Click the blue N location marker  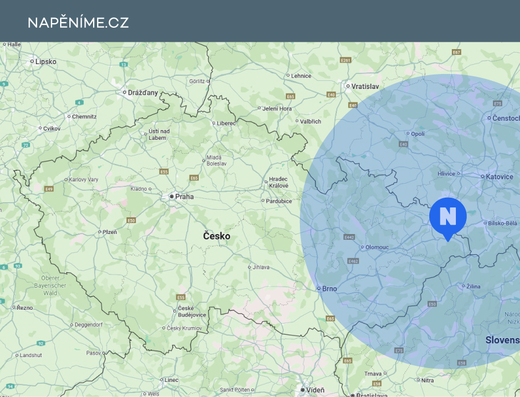coord(448,217)
